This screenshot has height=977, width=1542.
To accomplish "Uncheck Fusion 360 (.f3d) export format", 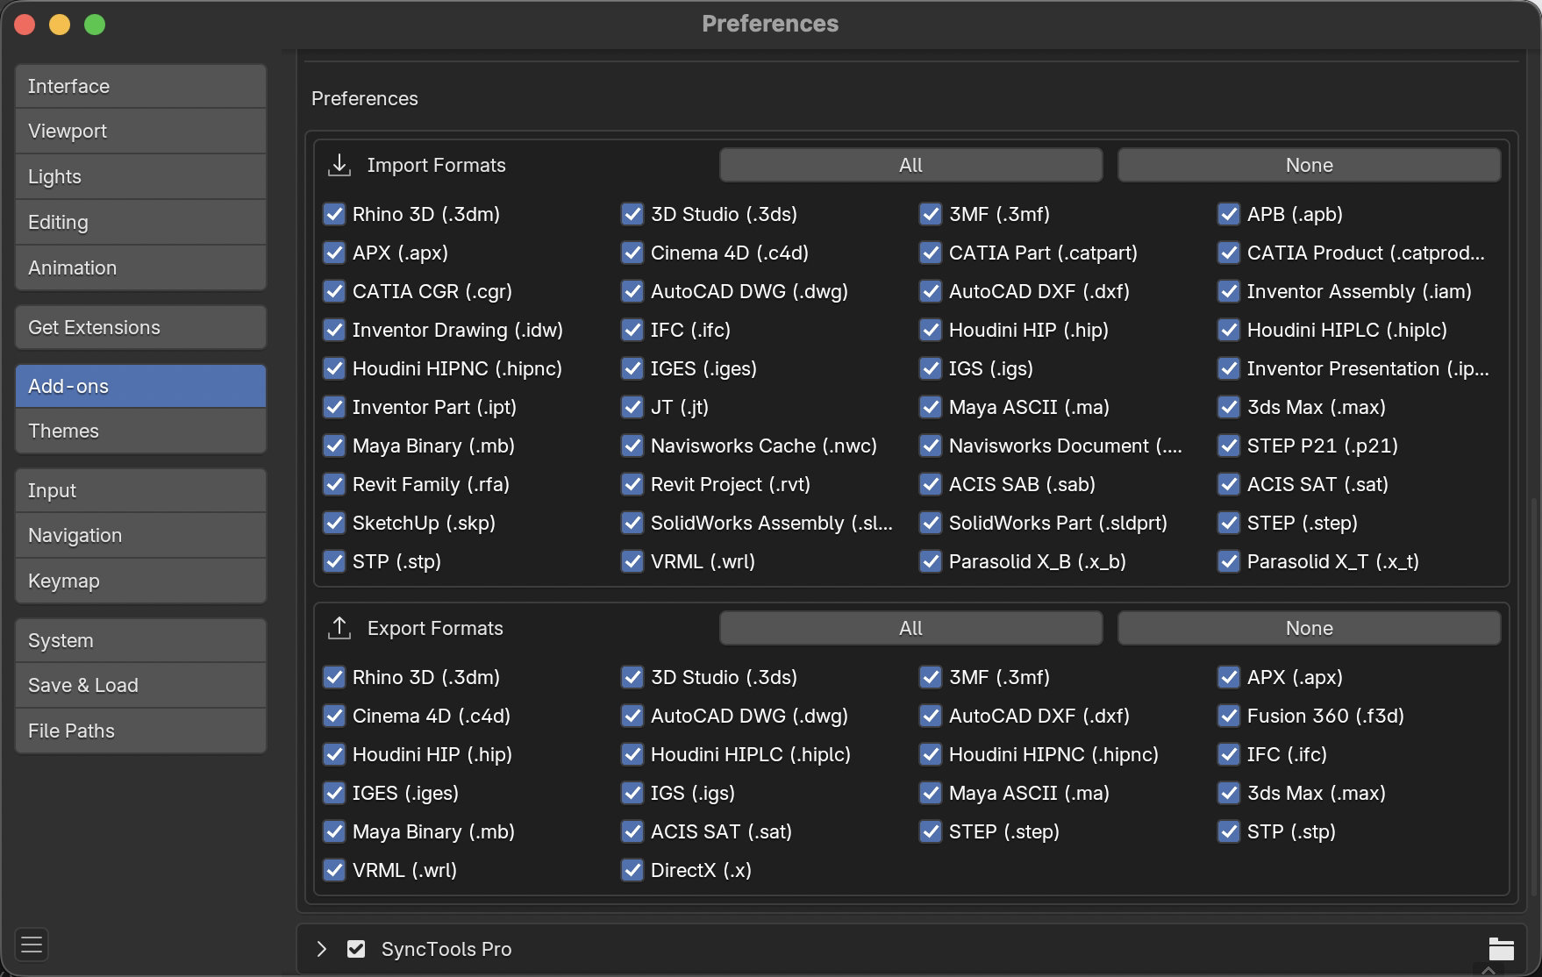I will (x=1229, y=716).
